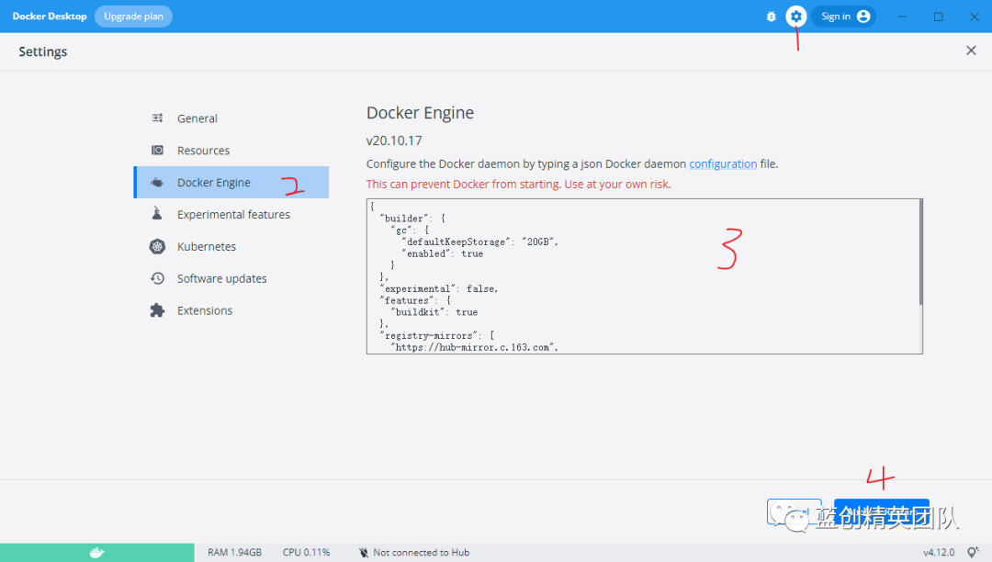
Task: Click the v20.10.17 version text
Action: (x=394, y=140)
